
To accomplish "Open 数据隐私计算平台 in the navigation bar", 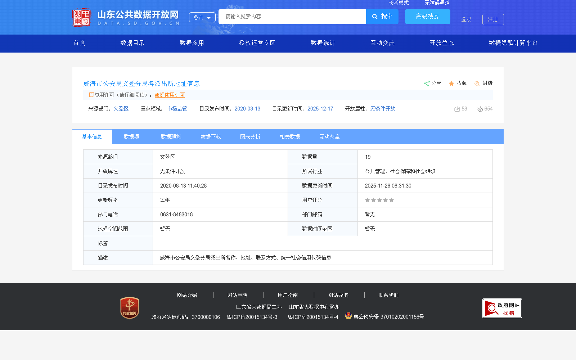I will click(x=513, y=43).
